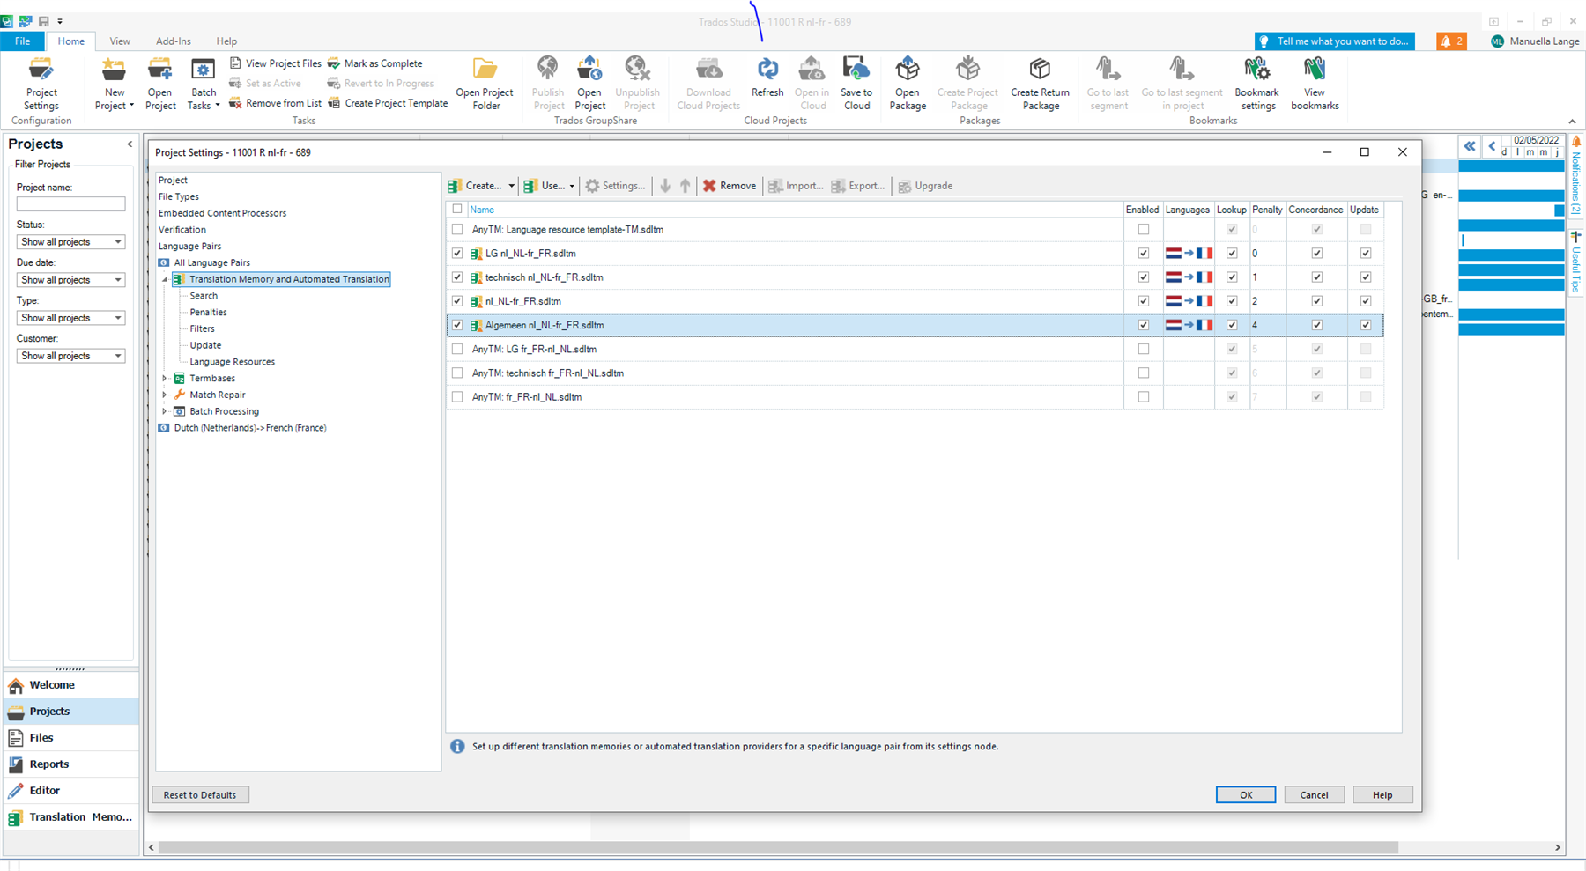
Task: Toggle Concordance for nl_NL-fr_FR.sdltm
Action: (x=1316, y=300)
